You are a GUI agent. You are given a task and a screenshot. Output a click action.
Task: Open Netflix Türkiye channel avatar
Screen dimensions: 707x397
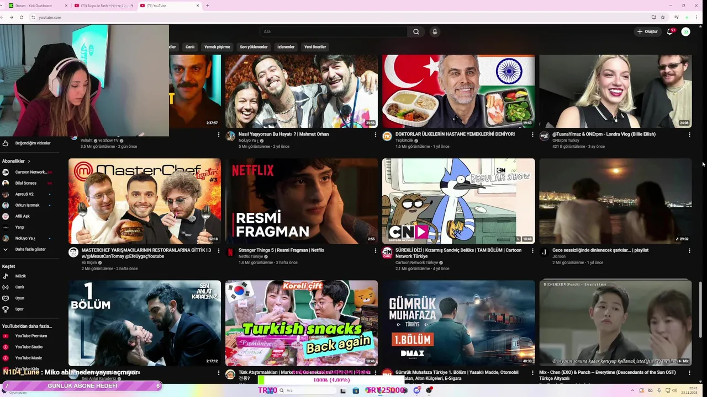(x=230, y=252)
